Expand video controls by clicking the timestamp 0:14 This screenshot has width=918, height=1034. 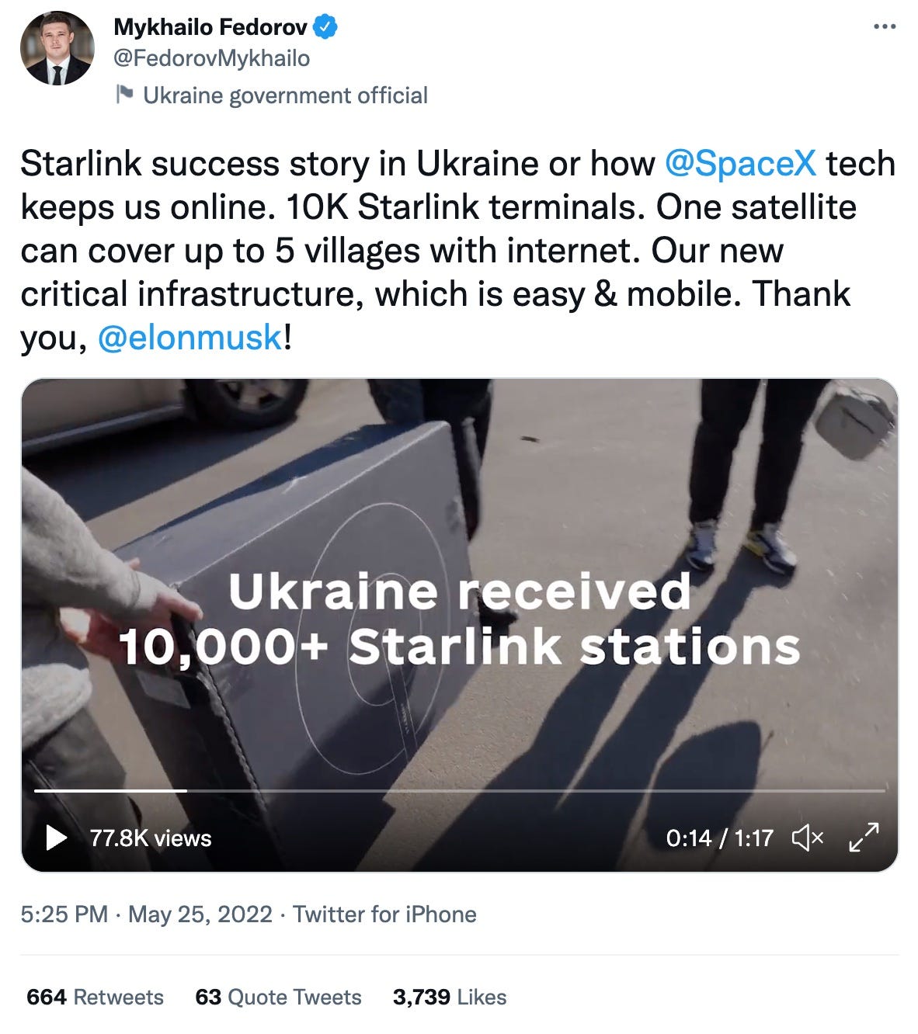689,838
